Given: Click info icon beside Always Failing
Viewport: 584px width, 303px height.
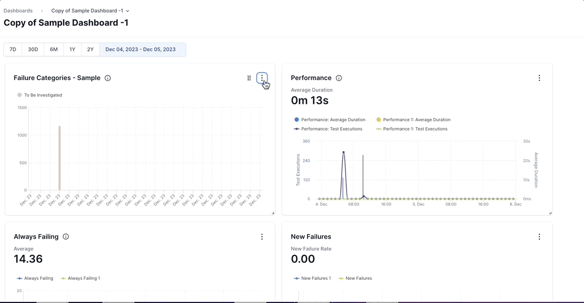Looking at the screenshot, I should pos(66,236).
